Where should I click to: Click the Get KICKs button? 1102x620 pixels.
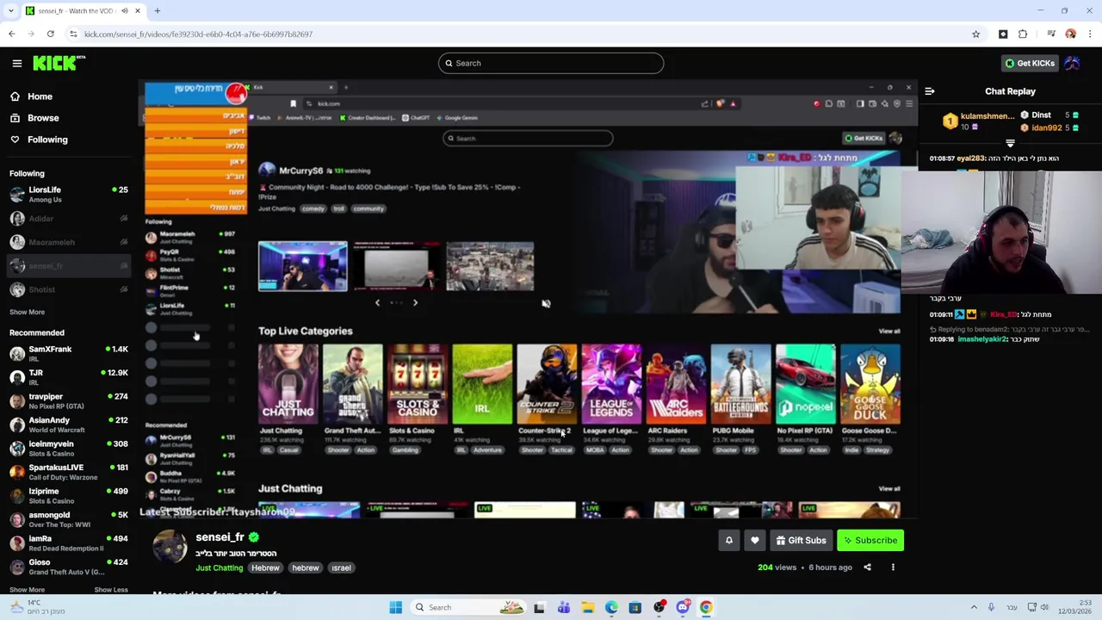1029,63
